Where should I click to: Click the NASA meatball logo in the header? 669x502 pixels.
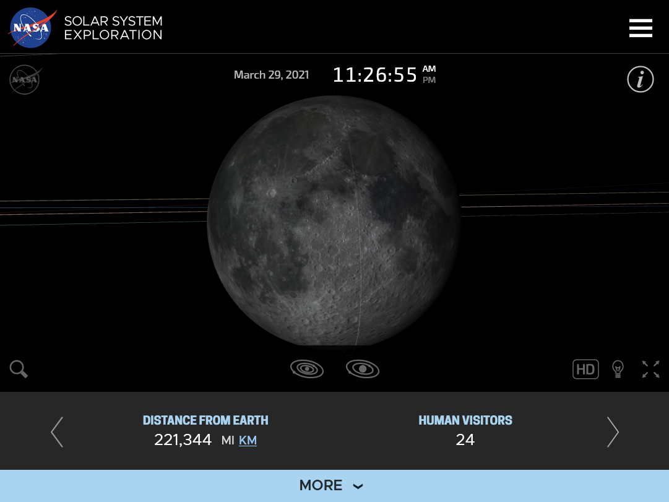[x=32, y=28]
